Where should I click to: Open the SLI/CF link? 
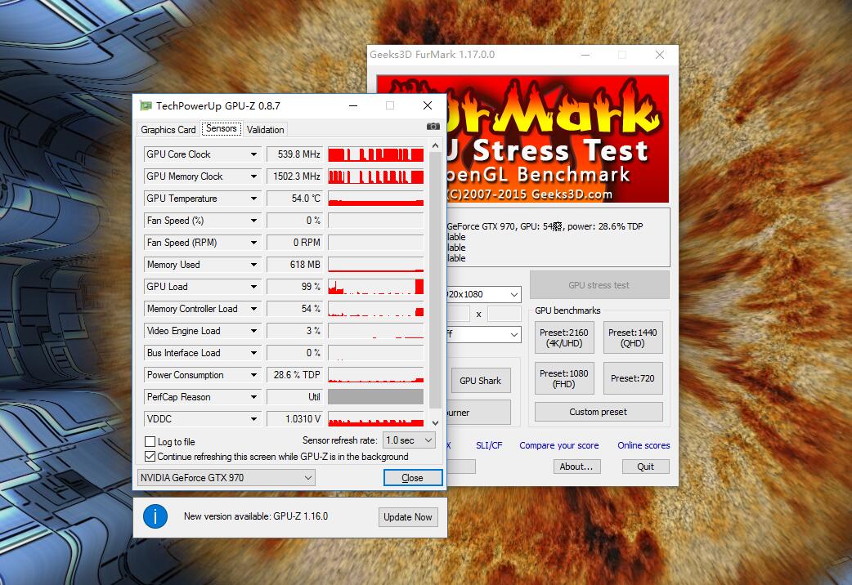tap(489, 445)
